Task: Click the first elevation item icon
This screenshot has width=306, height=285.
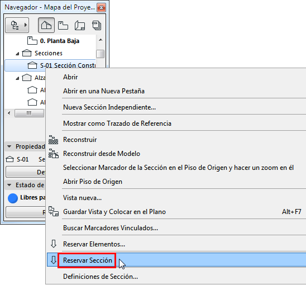Action: coord(32,90)
